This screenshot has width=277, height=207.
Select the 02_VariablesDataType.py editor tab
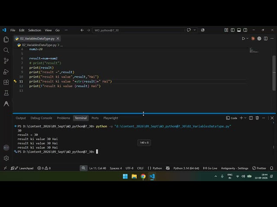pos(37,38)
